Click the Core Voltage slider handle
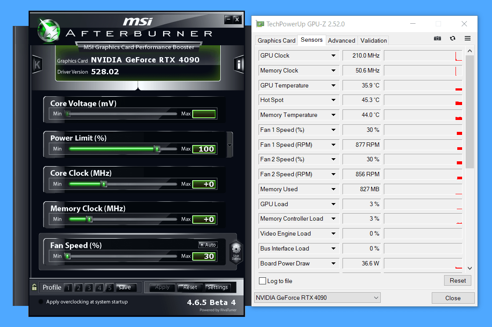Image resolution: width=492 pixels, height=327 pixels. pos(67,113)
